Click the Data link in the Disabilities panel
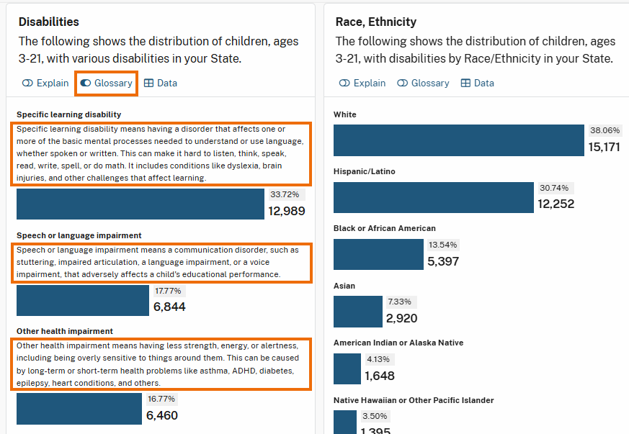Image resolution: width=629 pixels, height=434 pixels. [x=160, y=83]
